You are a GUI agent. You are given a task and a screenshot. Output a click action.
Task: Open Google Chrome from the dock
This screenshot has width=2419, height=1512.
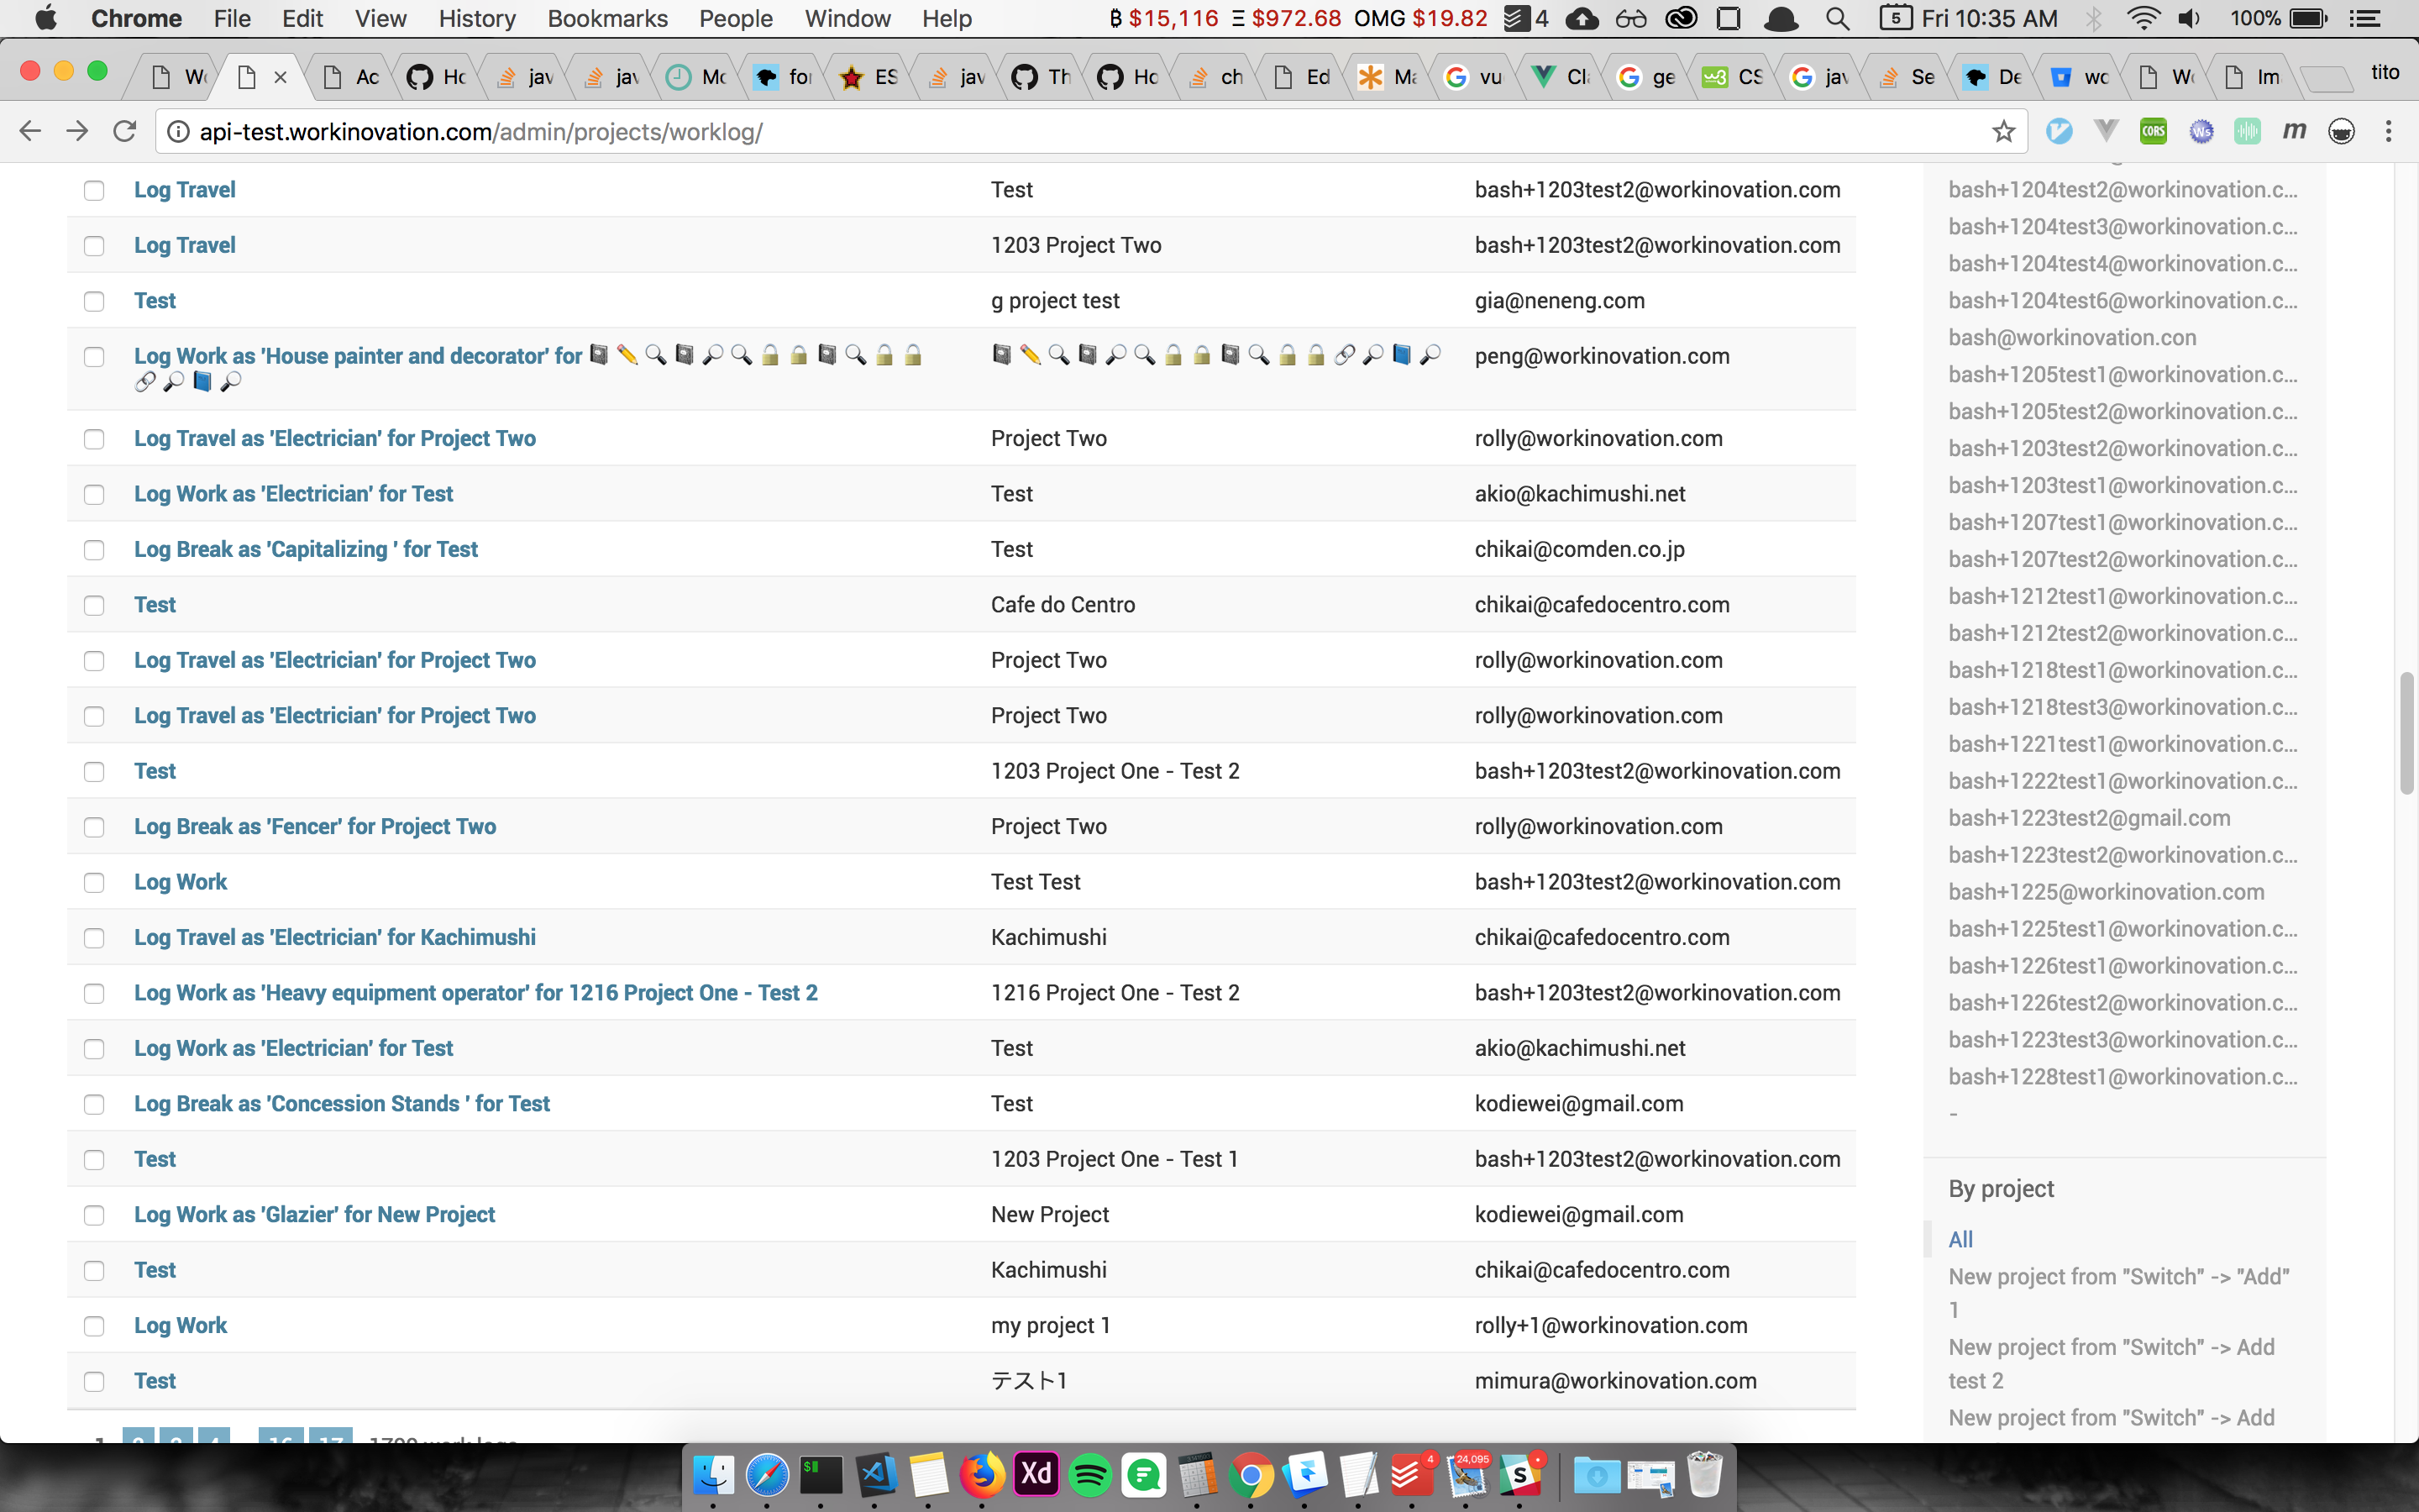click(x=1251, y=1475)
